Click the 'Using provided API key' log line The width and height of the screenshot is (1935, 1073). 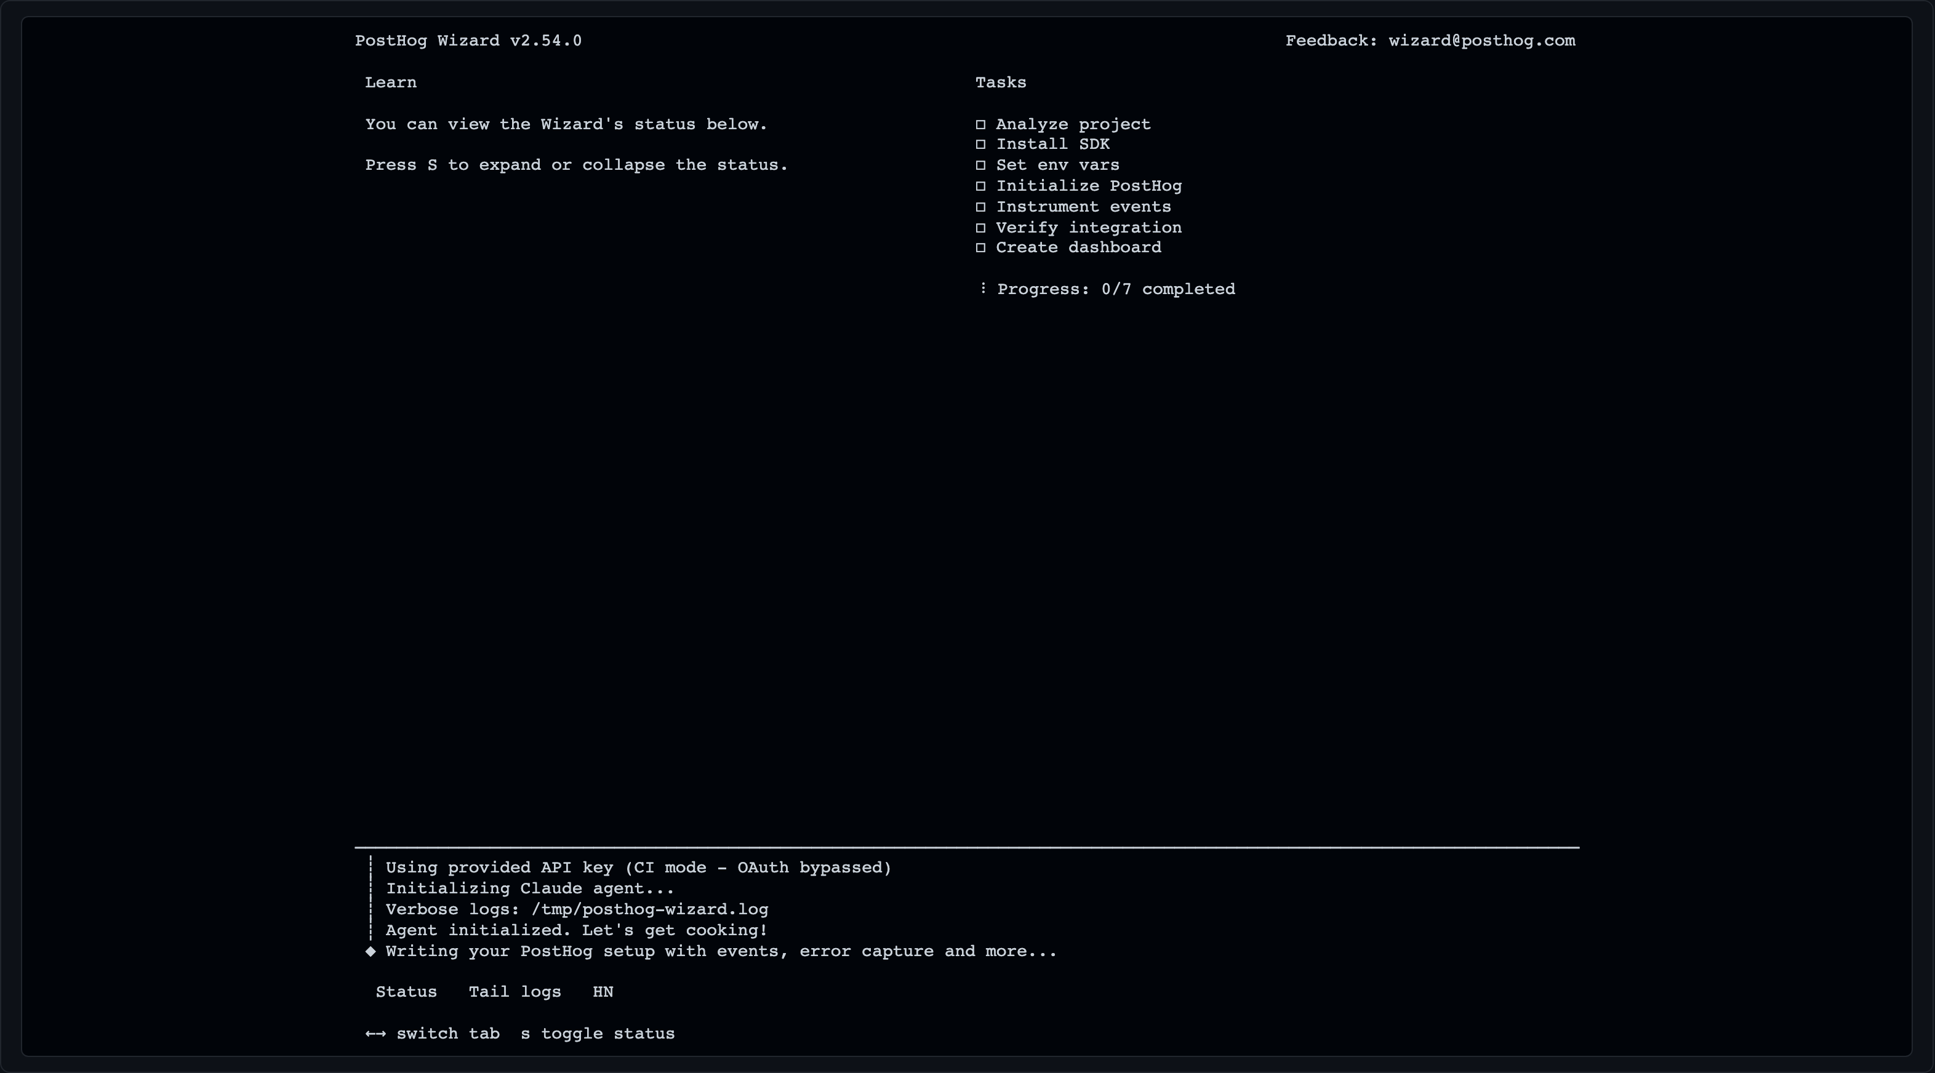point(638,868)
